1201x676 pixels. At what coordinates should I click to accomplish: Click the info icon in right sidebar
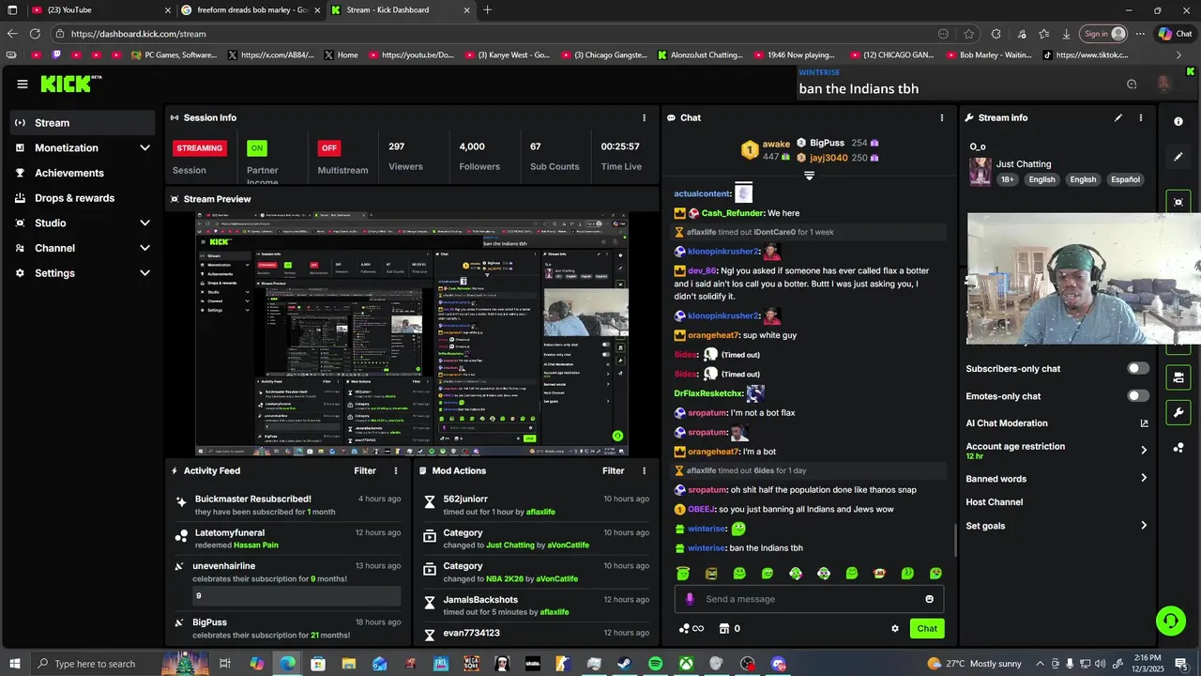(x=1178, y=122)
